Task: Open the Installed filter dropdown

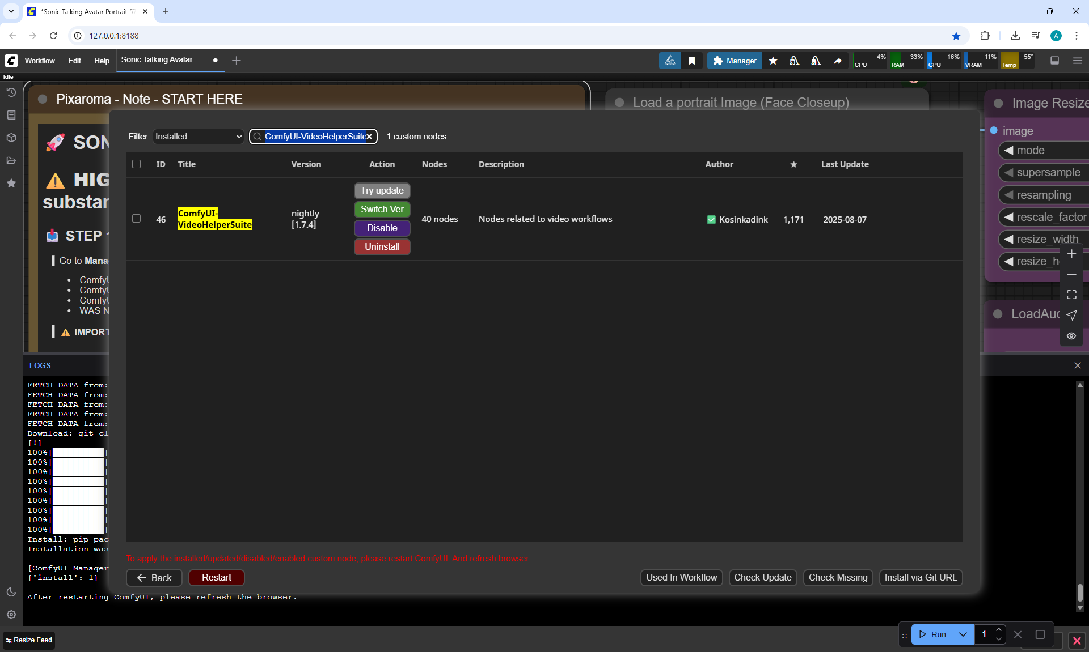Action: click(198, 137)
